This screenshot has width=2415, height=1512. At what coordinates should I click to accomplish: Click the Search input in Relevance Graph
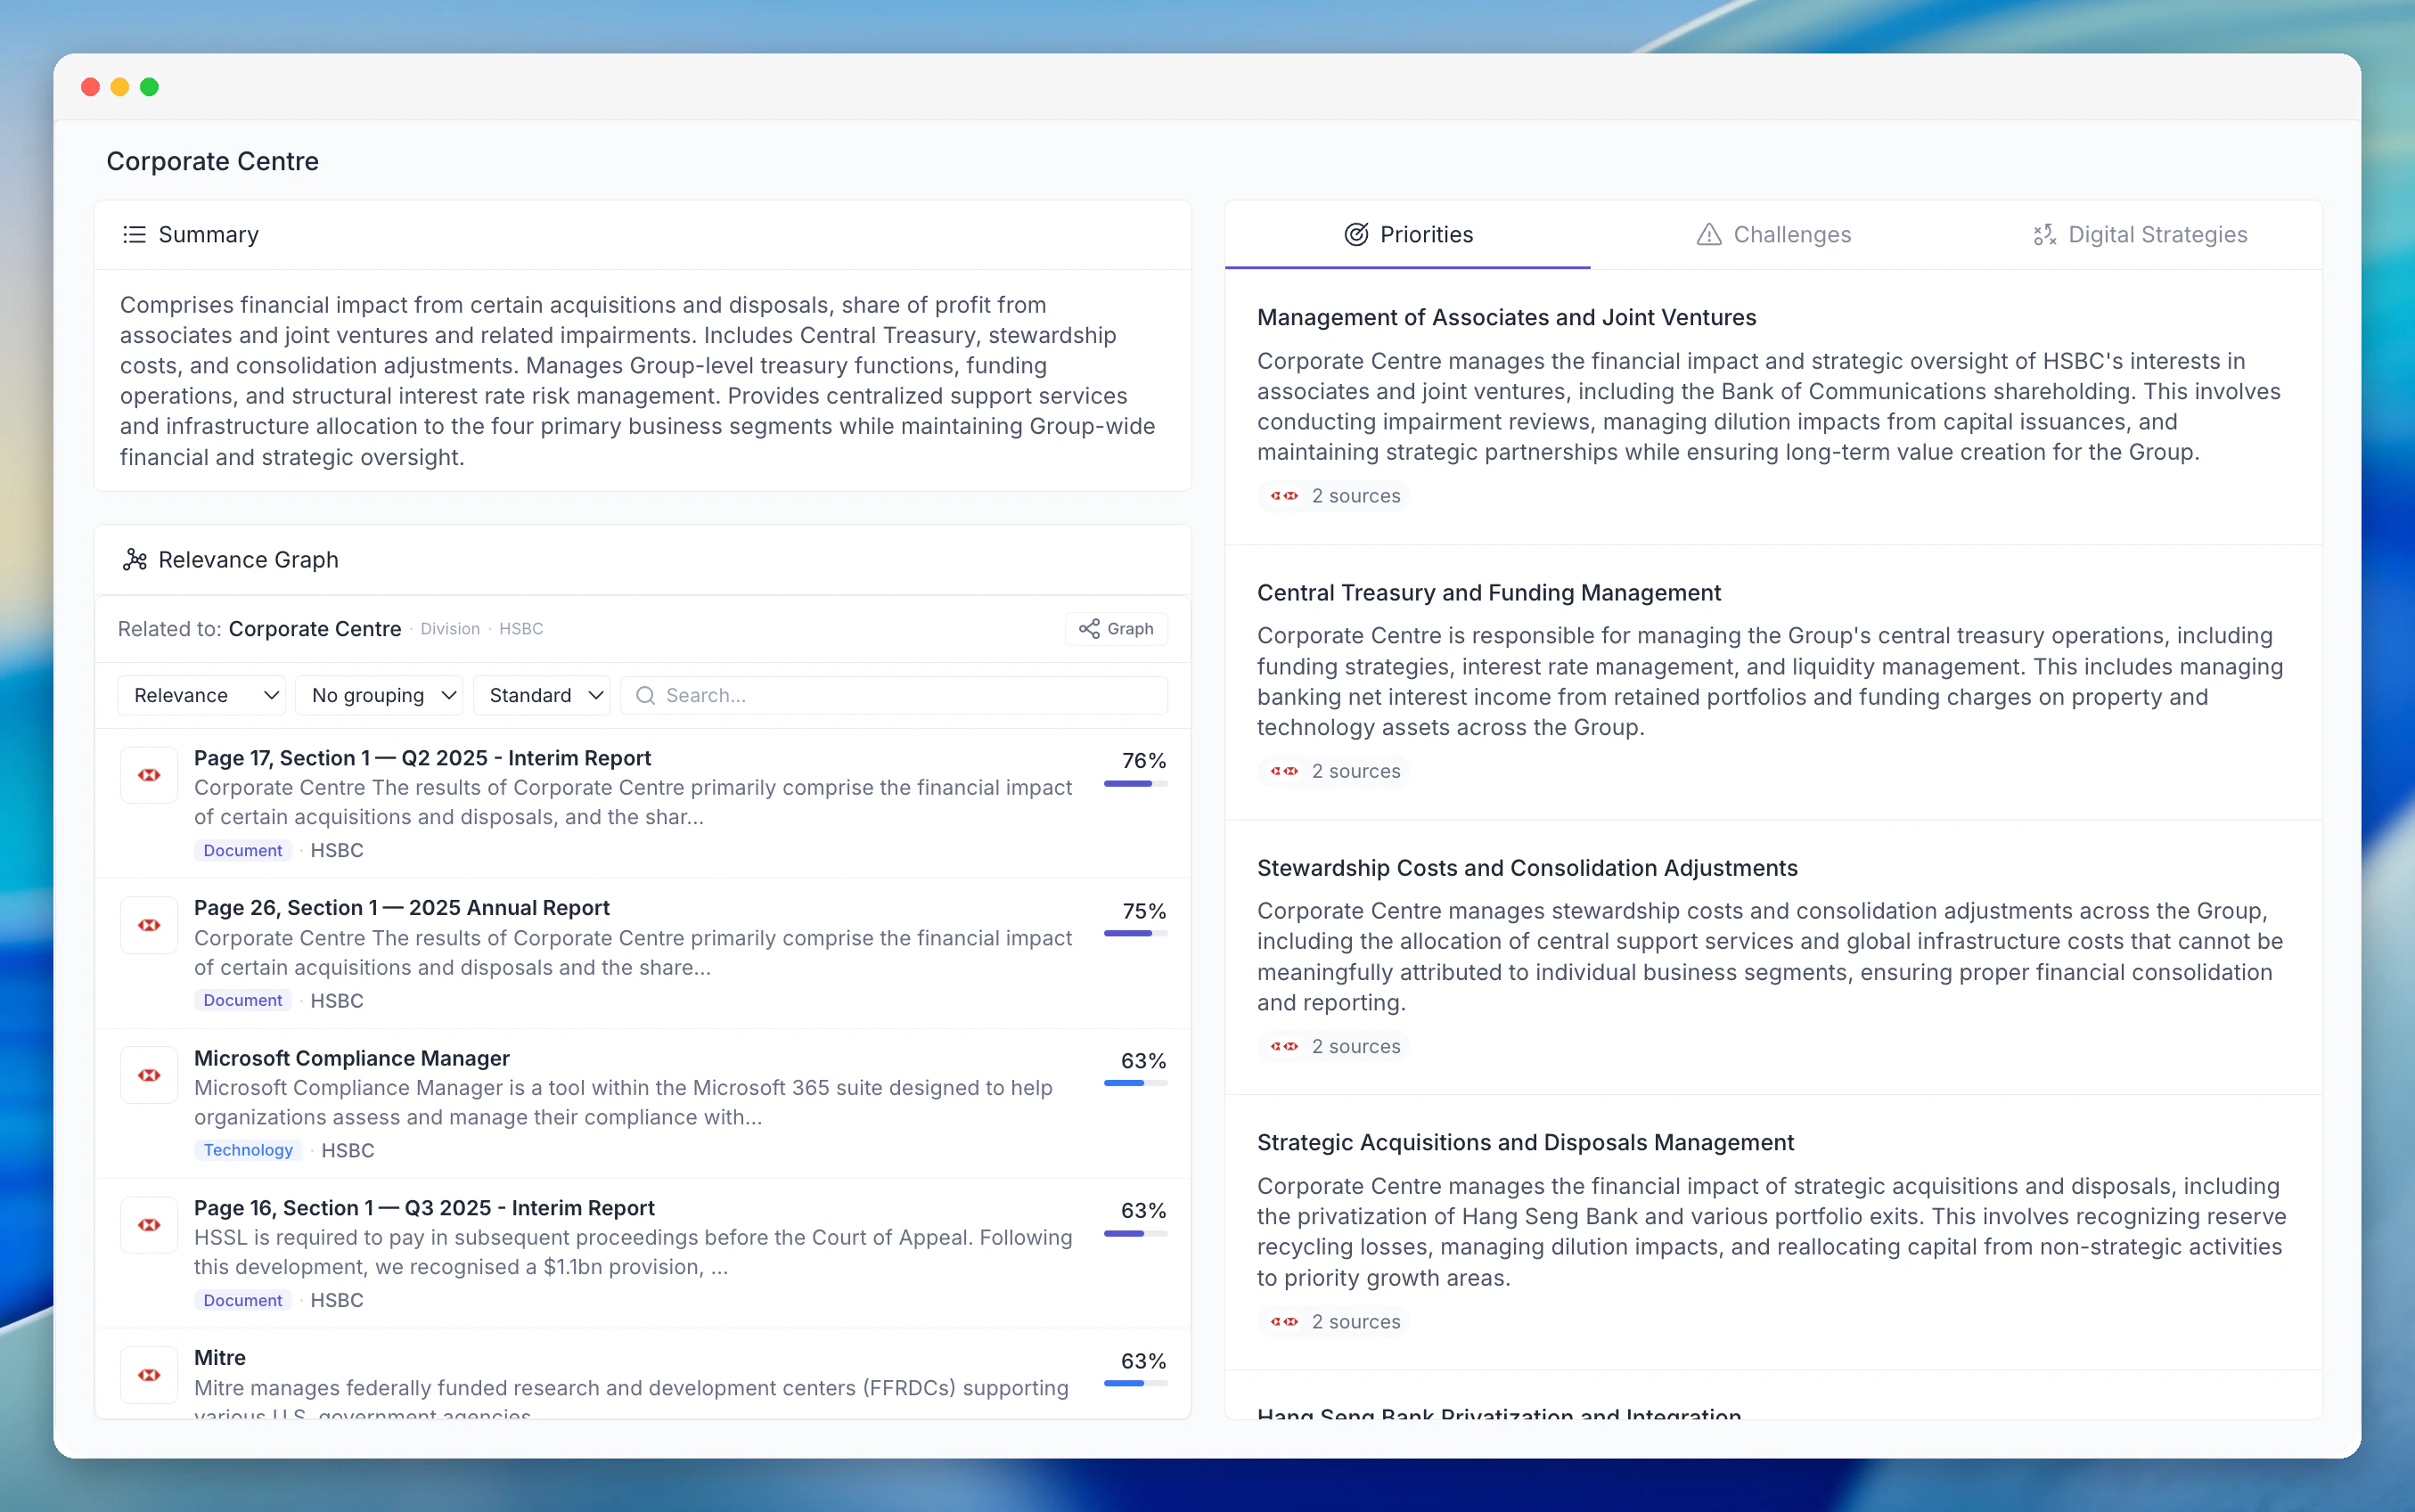point(894,695)
